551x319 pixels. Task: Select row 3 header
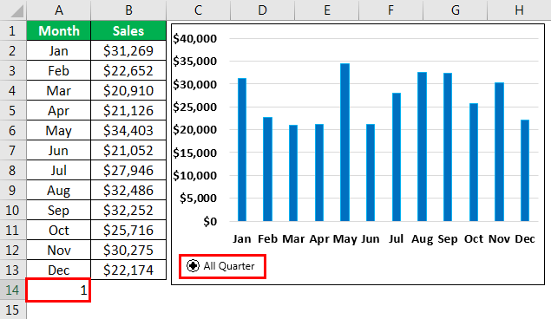click(13, 70)
